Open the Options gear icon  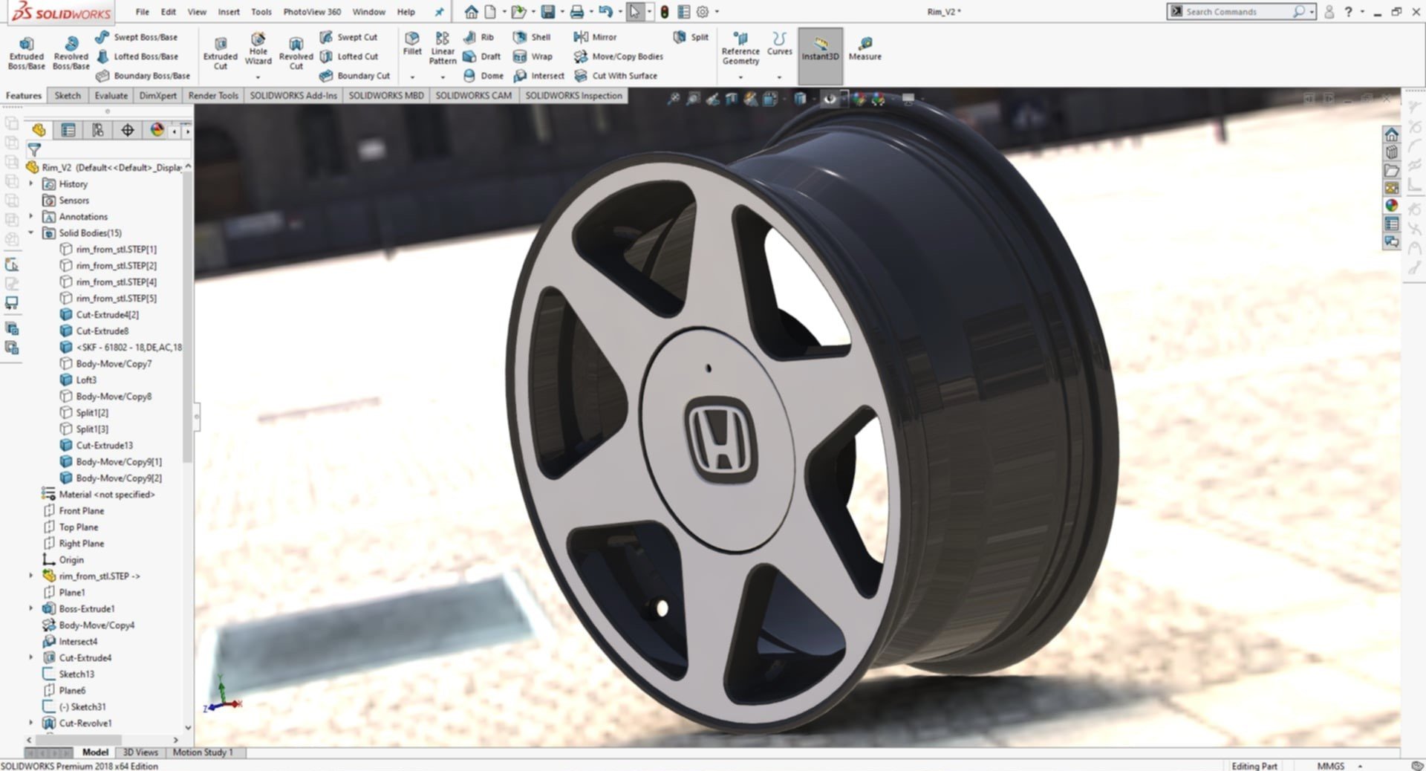pyautogui.click(x=703, y=12)
